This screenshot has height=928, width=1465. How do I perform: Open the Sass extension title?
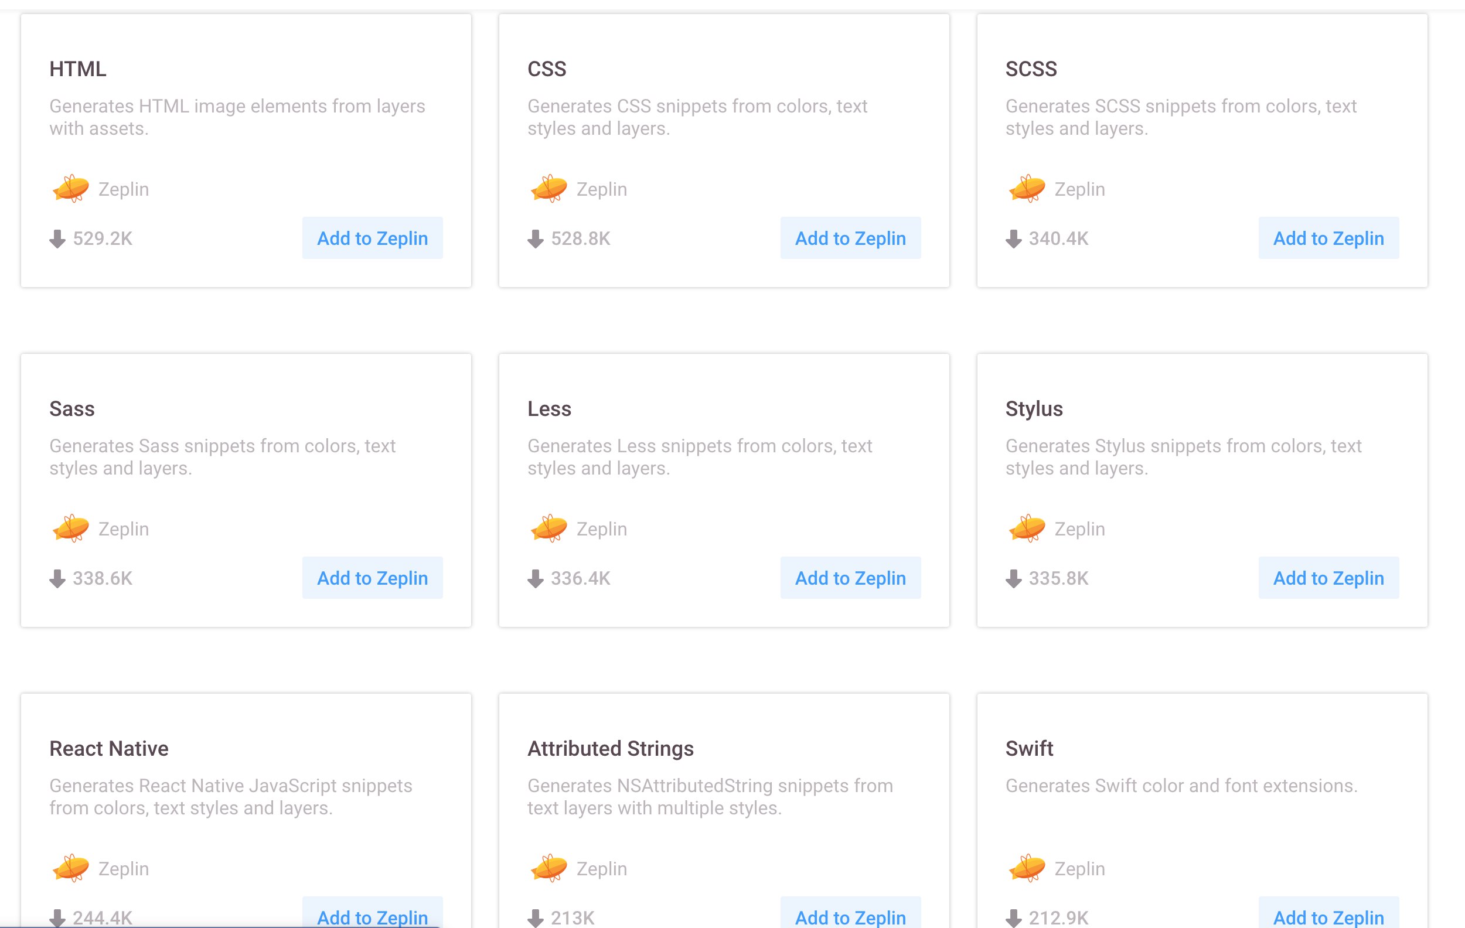pos(72,409)
